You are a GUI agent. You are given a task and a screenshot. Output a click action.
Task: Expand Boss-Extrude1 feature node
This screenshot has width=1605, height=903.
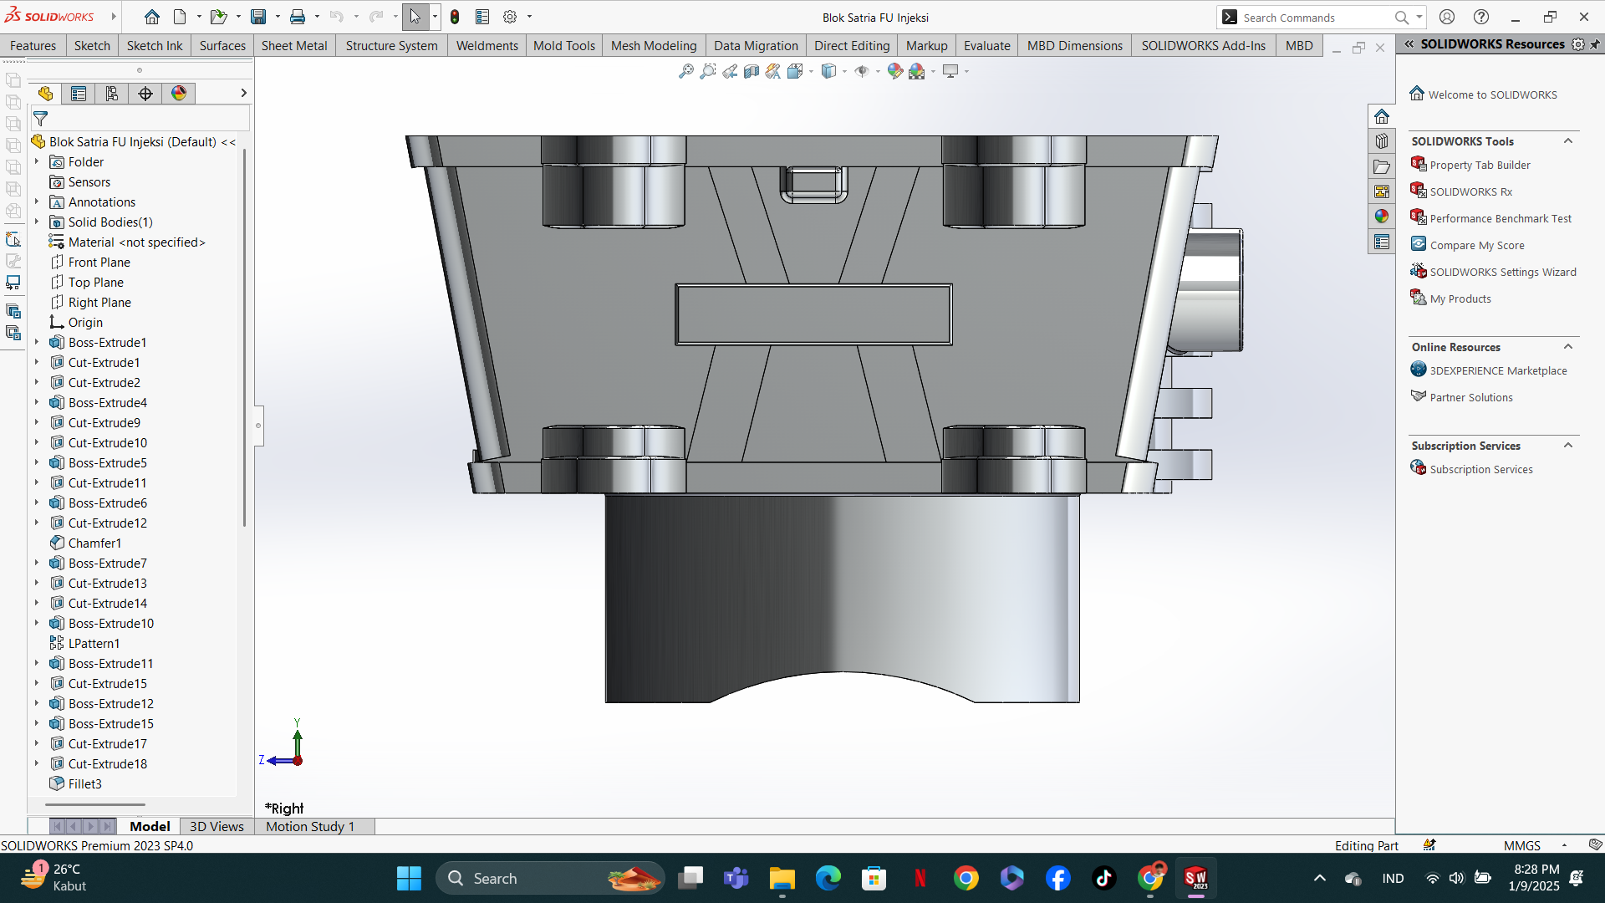(37, 343)
